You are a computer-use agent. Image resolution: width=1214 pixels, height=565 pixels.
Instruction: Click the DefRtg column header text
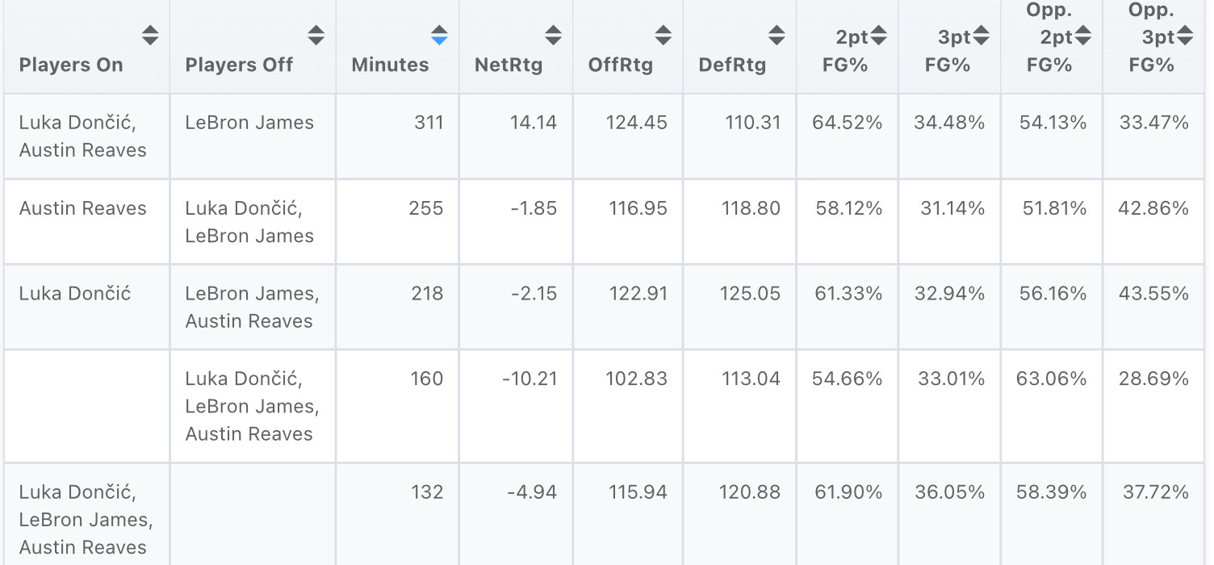[732, 65]
